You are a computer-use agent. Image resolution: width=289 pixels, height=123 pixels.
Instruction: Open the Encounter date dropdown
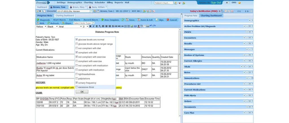(91, 11)
